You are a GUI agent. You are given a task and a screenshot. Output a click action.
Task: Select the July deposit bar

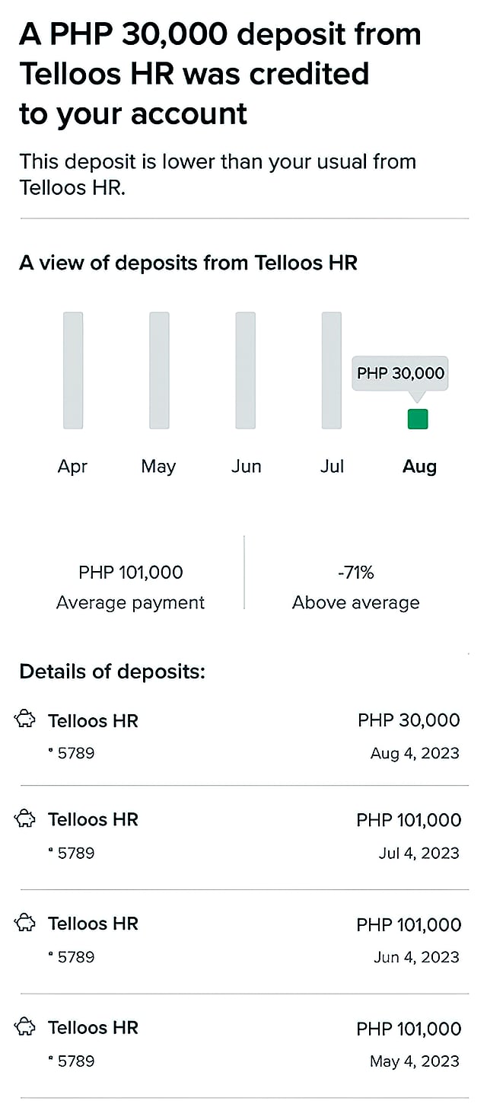(332, 370)
